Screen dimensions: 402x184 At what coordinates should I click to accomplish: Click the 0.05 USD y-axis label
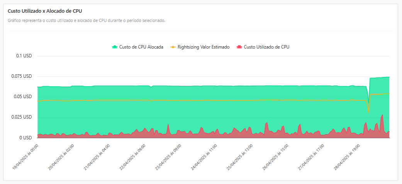(24, 97)
